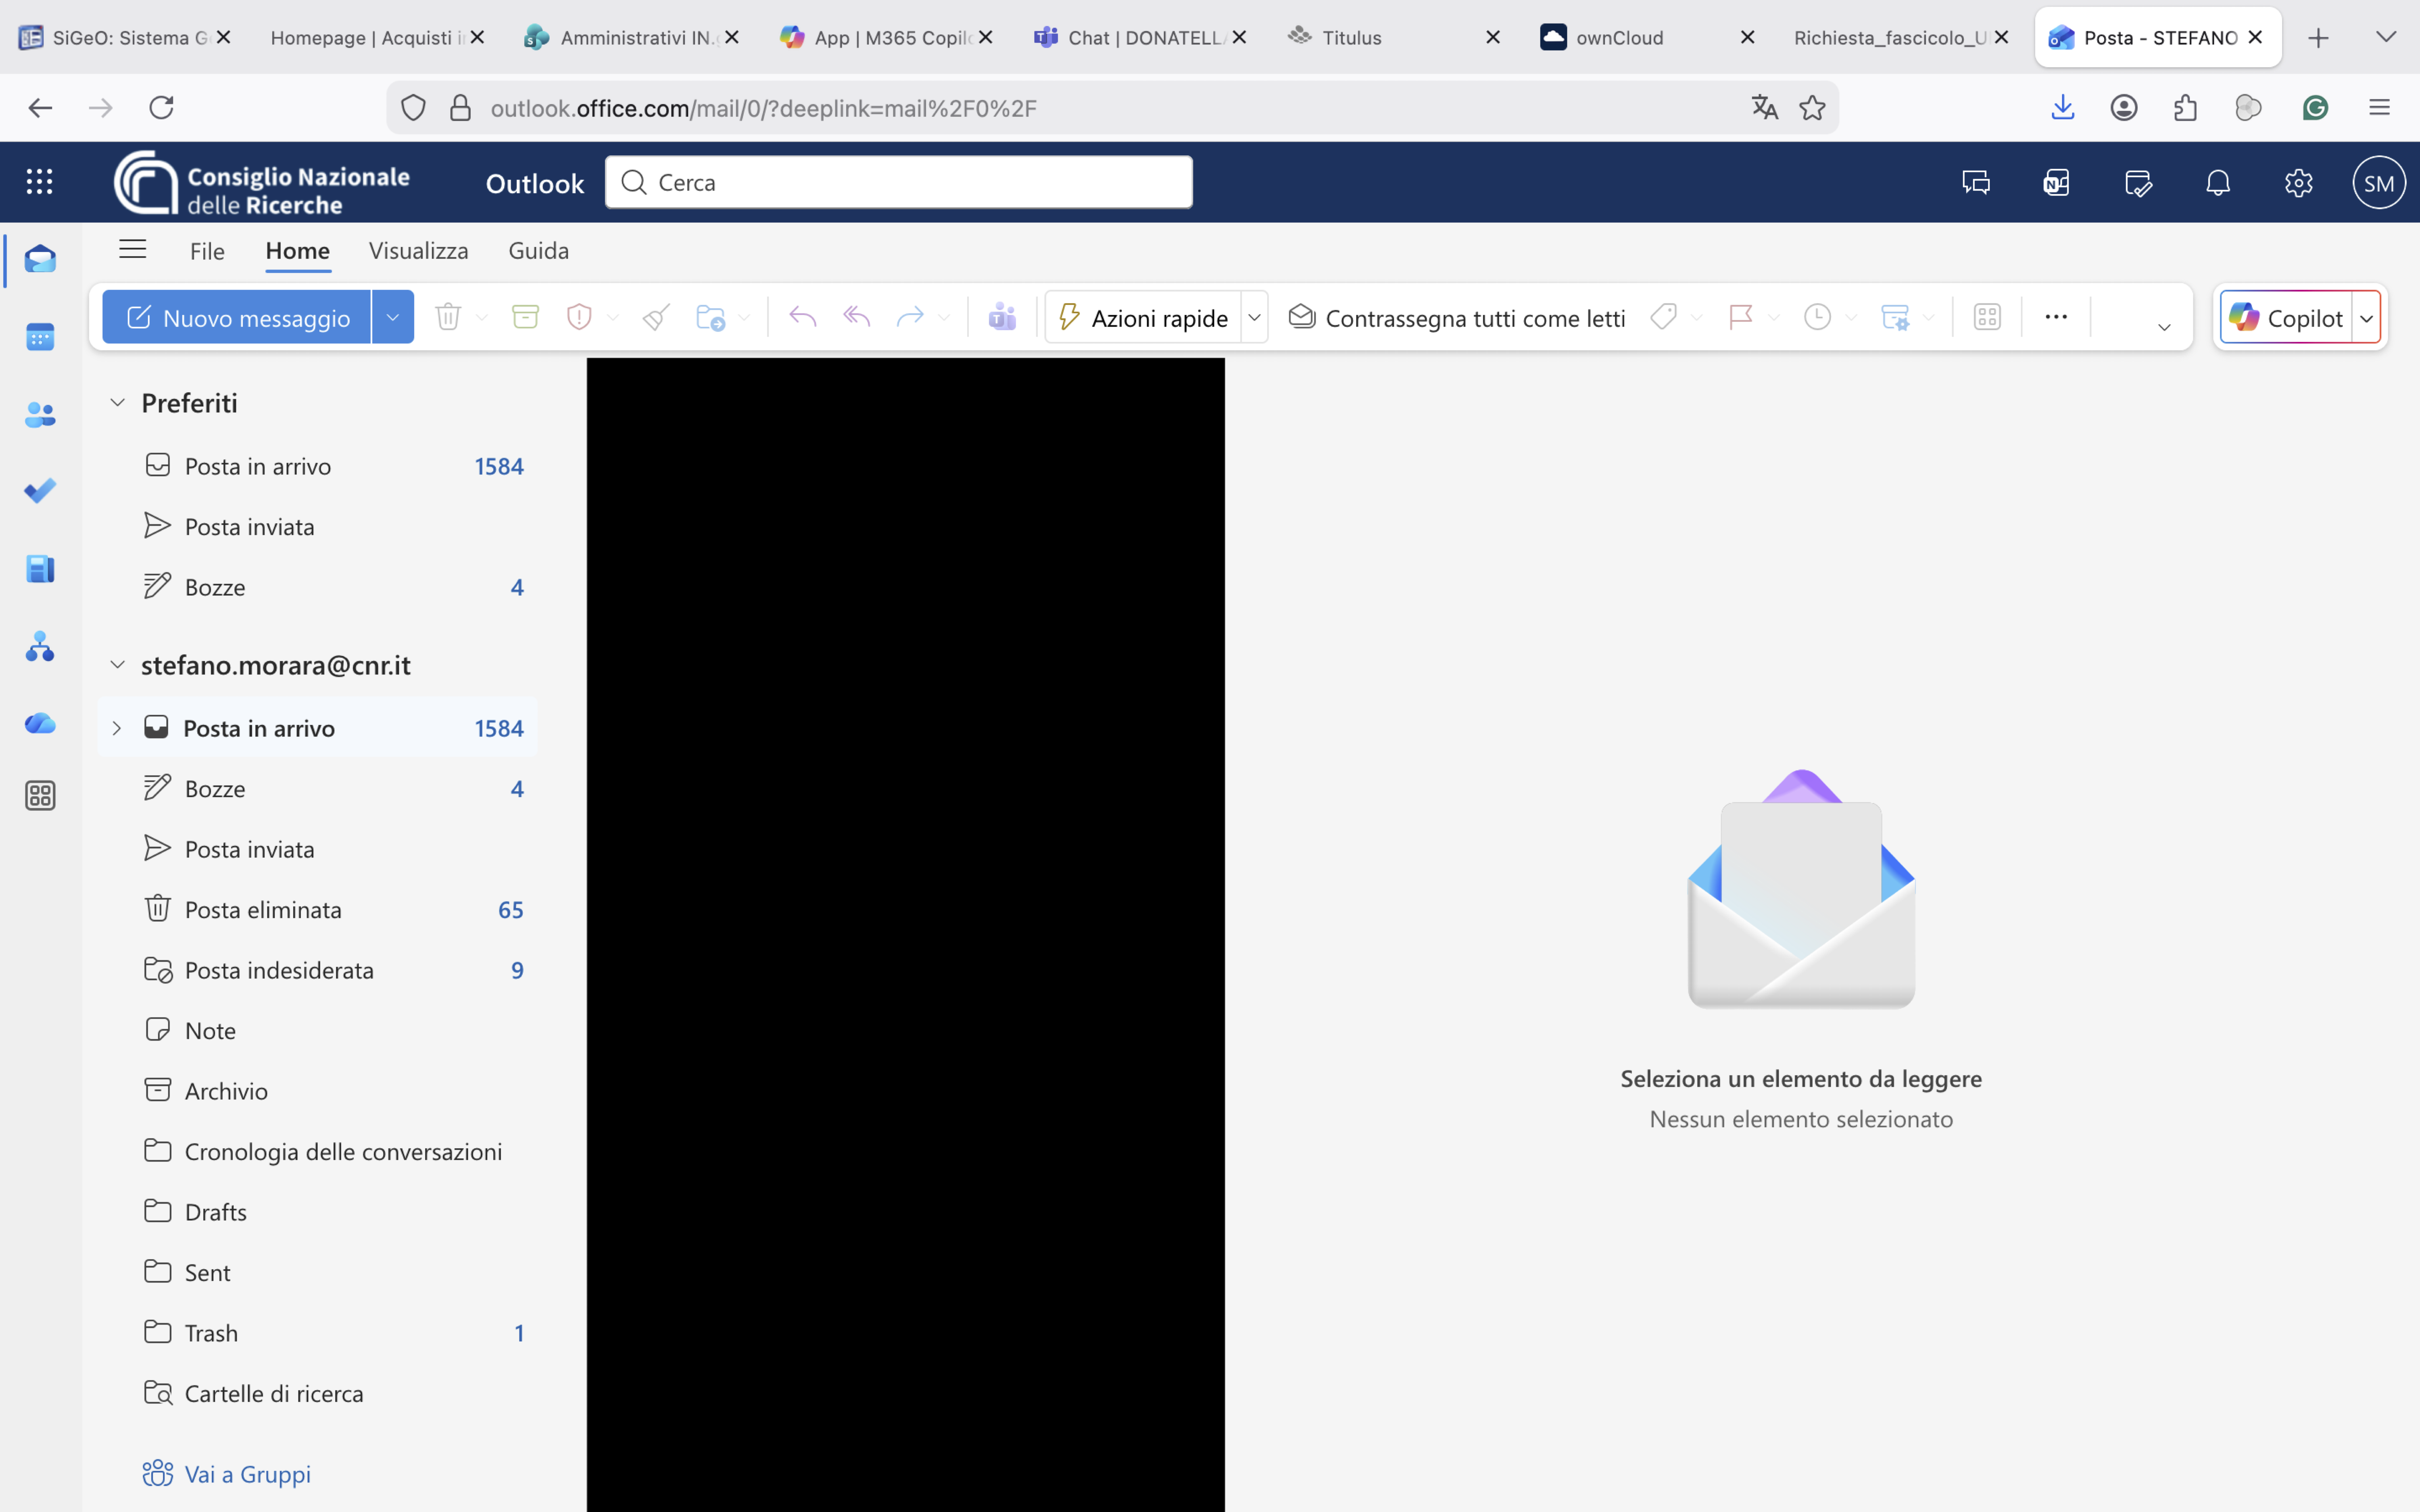The height and width of the screenshot is (1512, 2420).
Task: Open the People contacts icon
Action: tap(40, 414)
